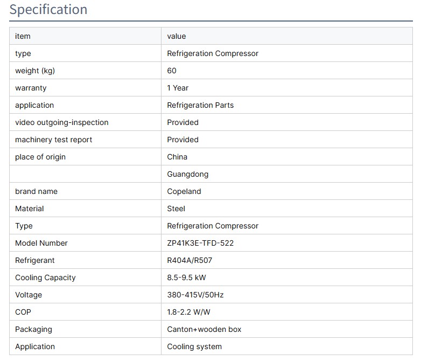
Task: Click the 'Steel' material value
Action: click(x=176, y=209)
